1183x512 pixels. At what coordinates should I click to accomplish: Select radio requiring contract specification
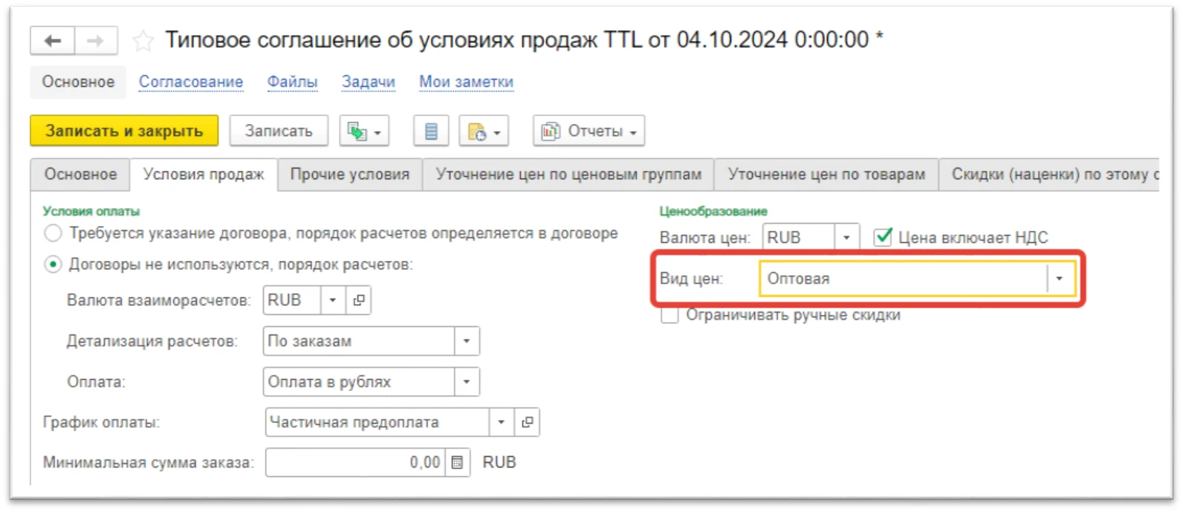[x=53, y=233]
